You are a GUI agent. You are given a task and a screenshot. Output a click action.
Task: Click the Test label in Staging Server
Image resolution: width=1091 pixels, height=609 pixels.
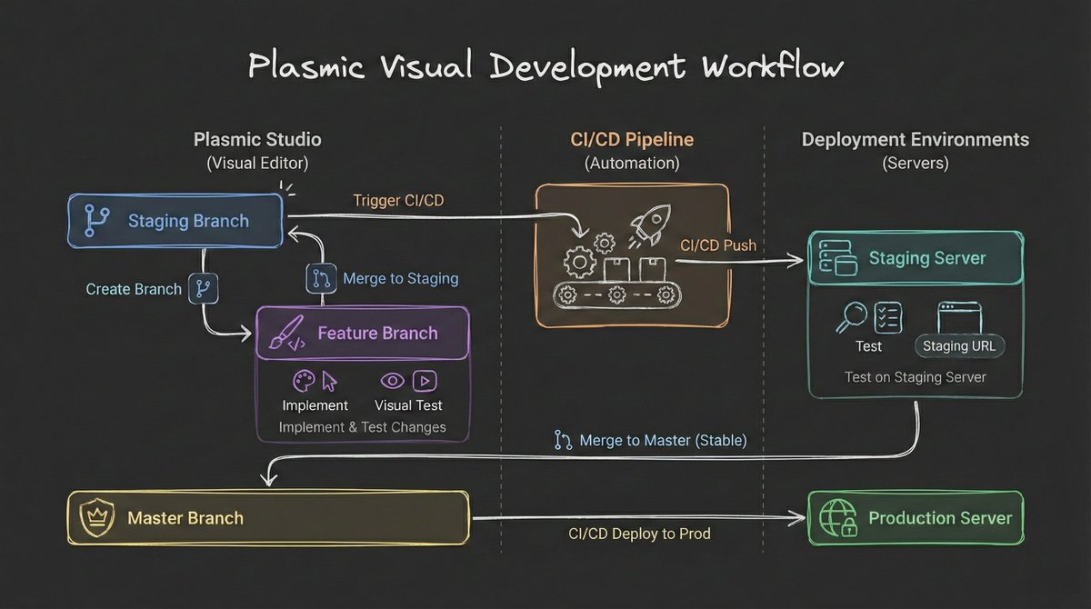coord(869,346)
